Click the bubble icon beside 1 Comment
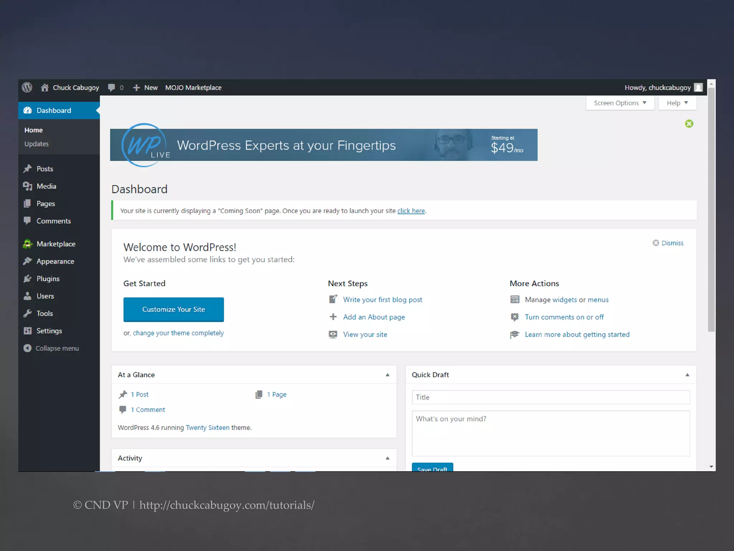The height and width of the screenshot is (551, 734). (123, 410)
